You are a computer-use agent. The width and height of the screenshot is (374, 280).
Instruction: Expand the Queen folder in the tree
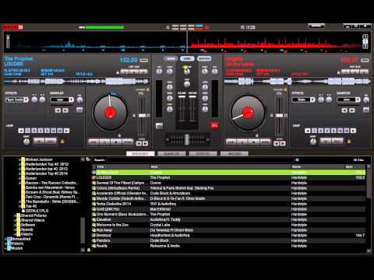click(x=19, y=178)
